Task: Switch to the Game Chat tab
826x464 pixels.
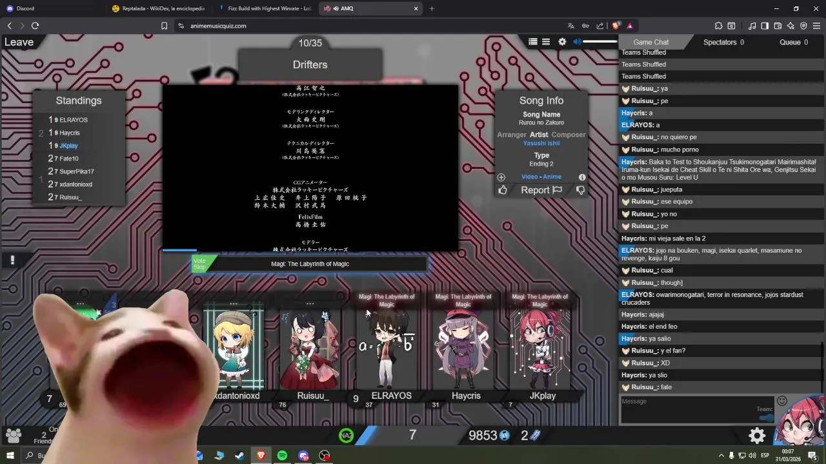Action: [x=650, y=43]
